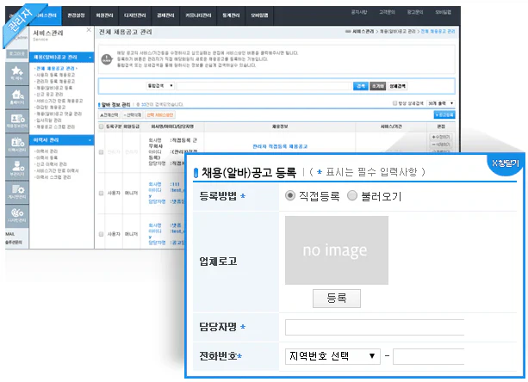This screenshot has height=382, width=528.
Task: Open 이력서 등록 in side menu
Action: (x=47, y=157)
